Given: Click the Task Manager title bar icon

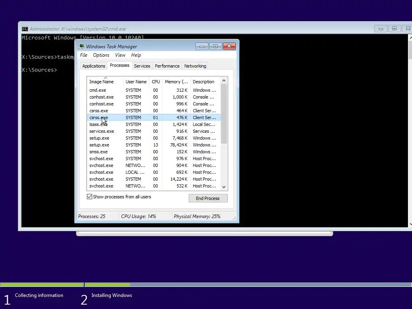Looking at the screenshot, I should tap(81, 46).
